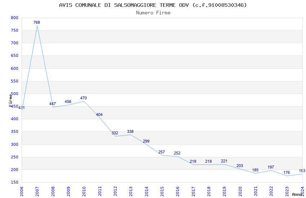Viewport: 306px width, 198px height.
Task: Select the 176 data label
Action: pos(287,173)
